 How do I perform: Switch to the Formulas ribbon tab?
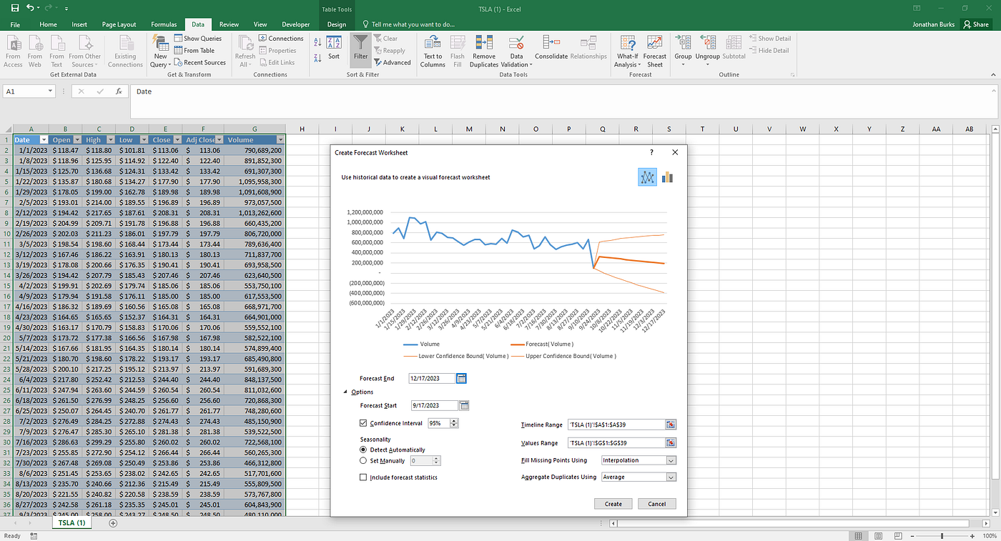click(x=164, y=24)
